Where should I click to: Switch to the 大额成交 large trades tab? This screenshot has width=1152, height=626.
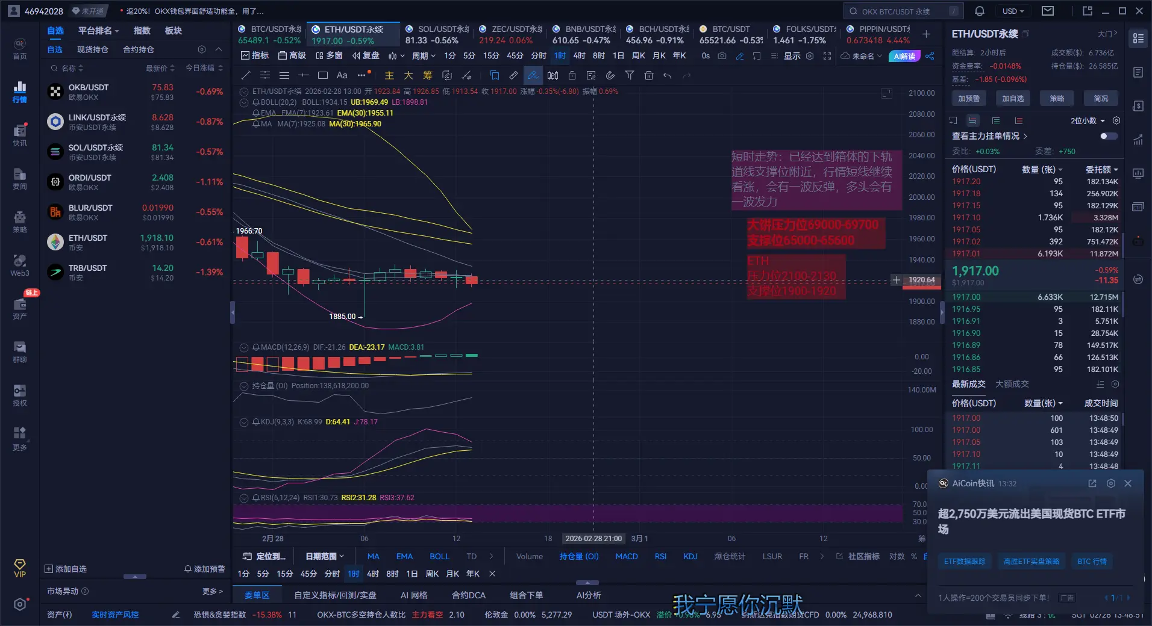tap(1012, 384)
